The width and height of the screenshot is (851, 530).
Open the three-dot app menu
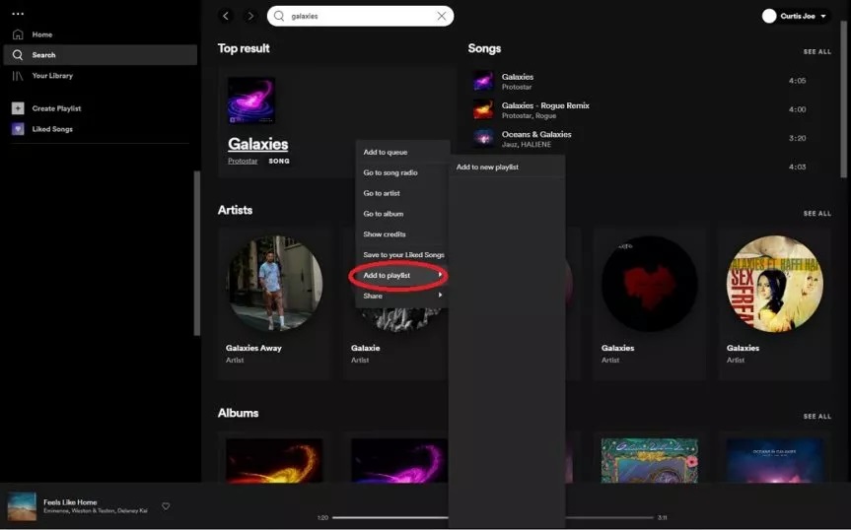tap(18, 14)
